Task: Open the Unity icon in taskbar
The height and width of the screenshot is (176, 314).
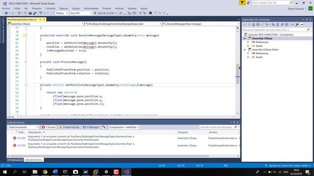Action: 106,172
